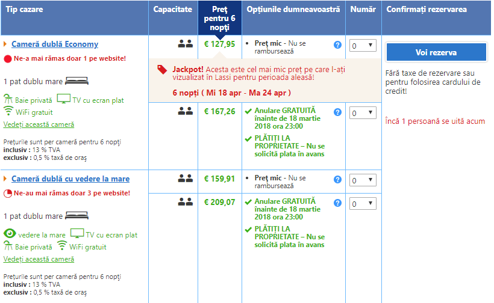This screenshot has width=494, height=303.
Task: Expand Cameră dublă cu vedere la mare arrow
Action: pos(5,179)
